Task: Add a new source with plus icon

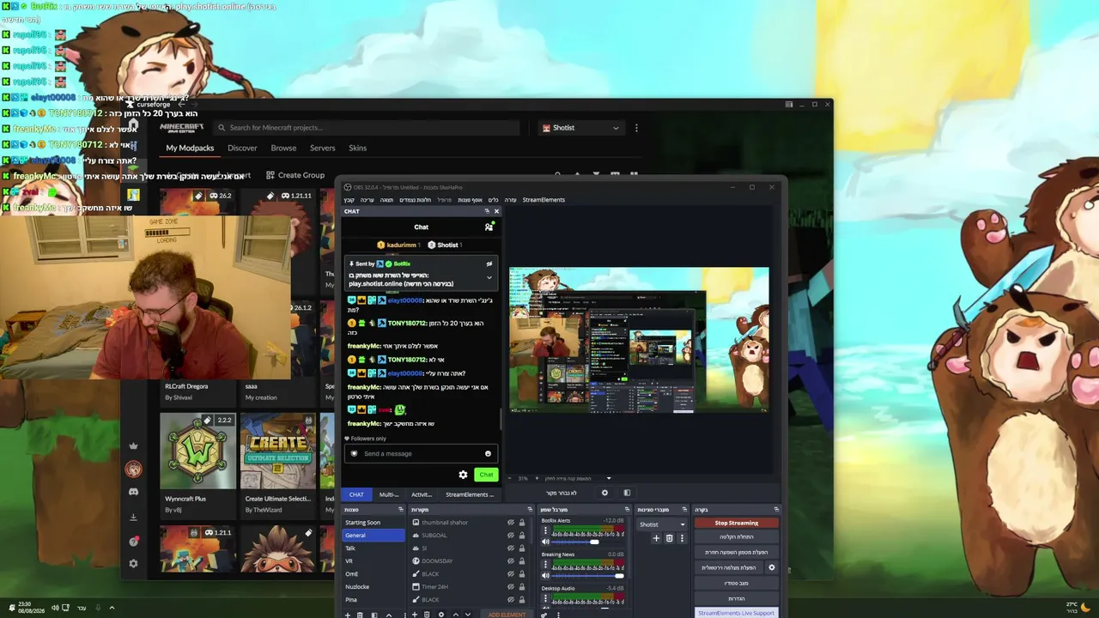Action: [415, 615]
